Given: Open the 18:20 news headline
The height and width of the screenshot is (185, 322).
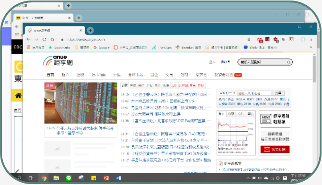Looking at the screenshot, I should [170, 147].
